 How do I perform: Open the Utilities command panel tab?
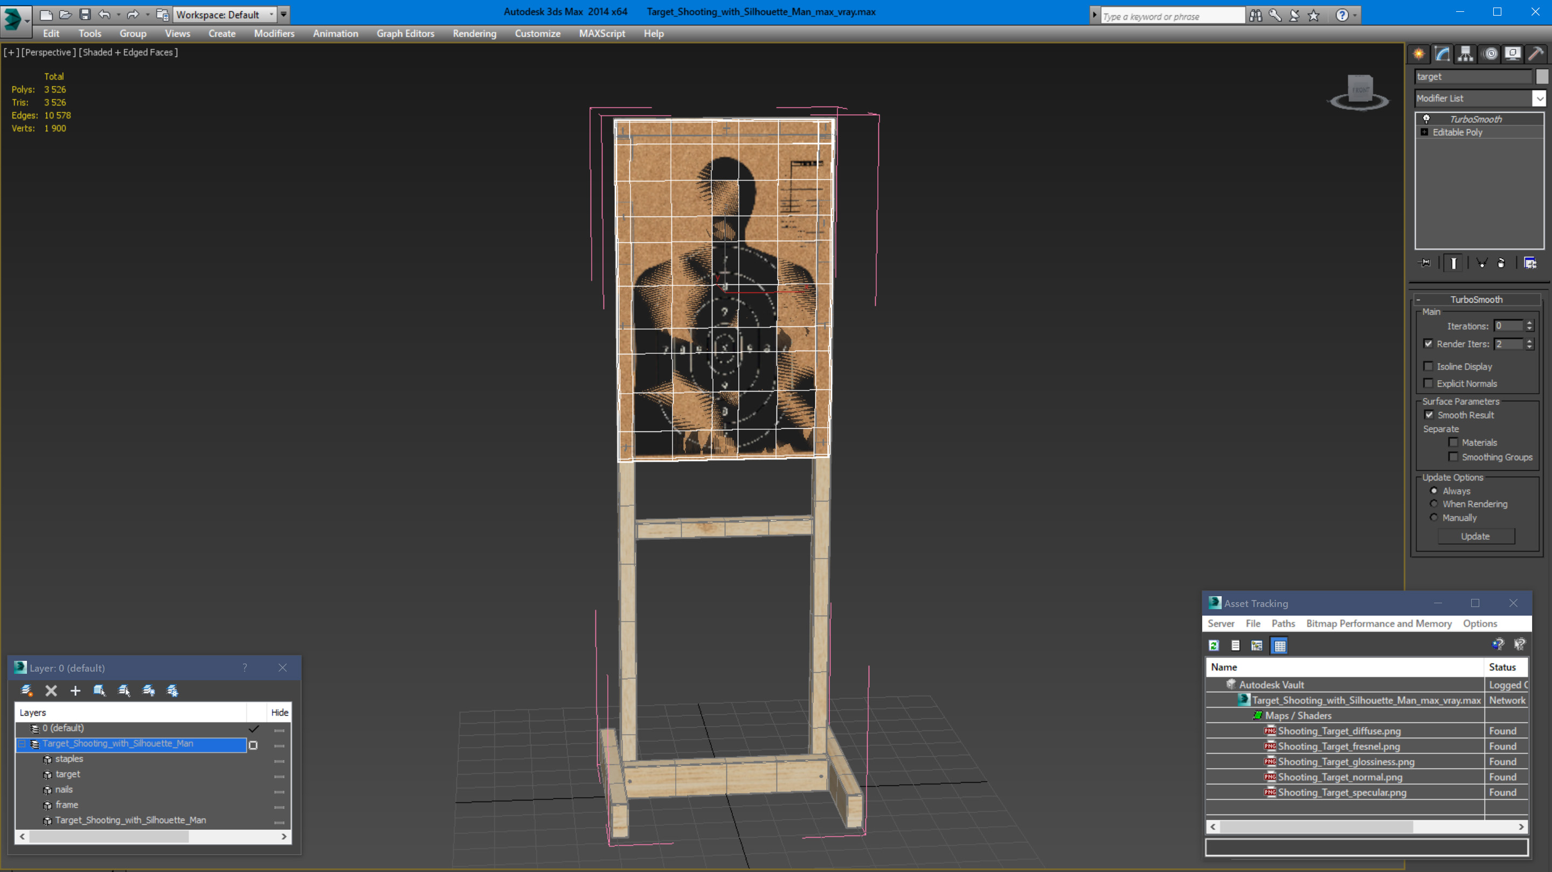pyautogui.click(x=1536, y=54)
